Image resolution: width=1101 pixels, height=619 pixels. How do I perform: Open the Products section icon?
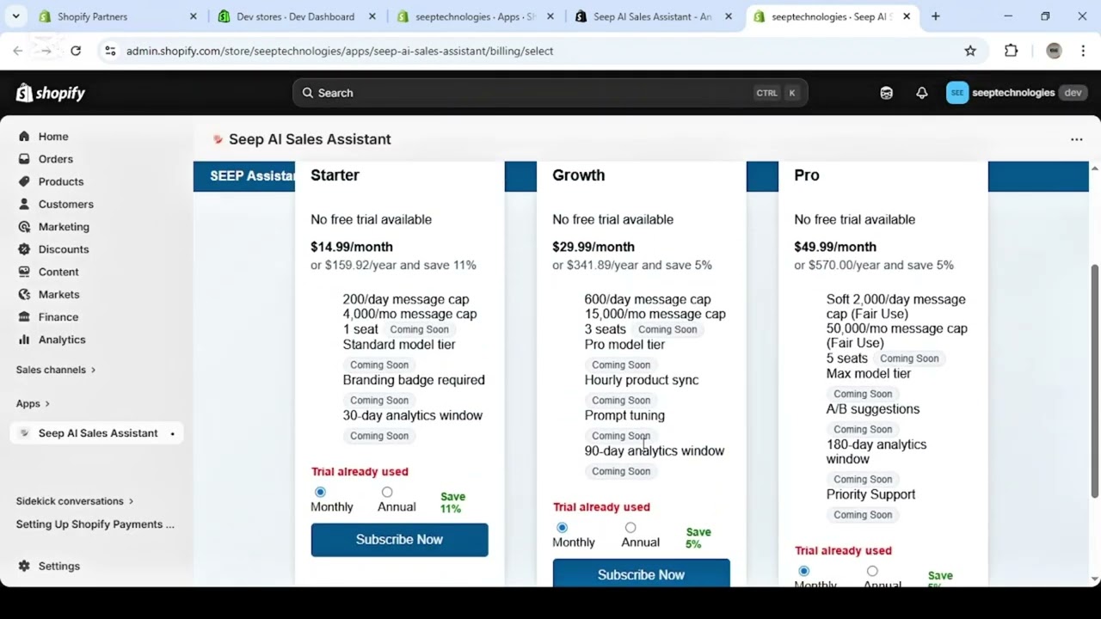[24, 181]
